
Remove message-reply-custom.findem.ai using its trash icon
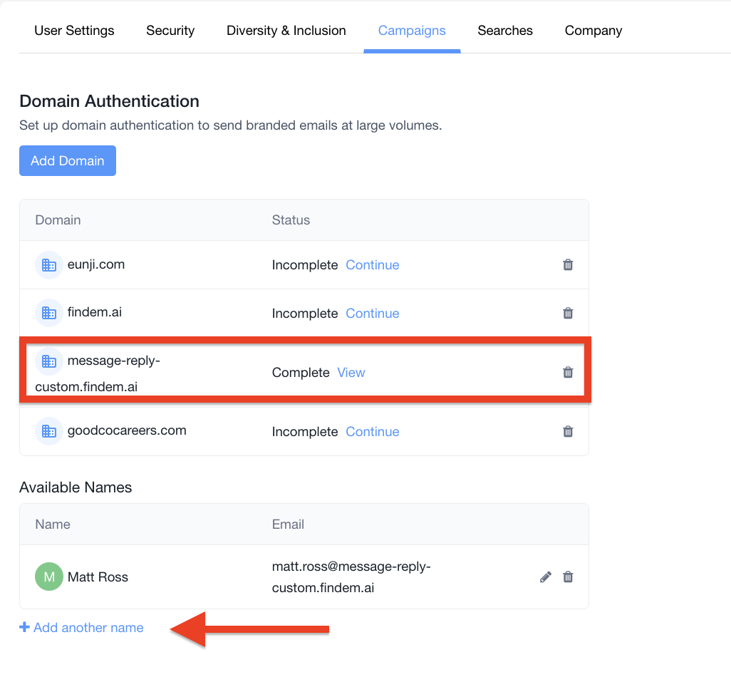(568, 372)
